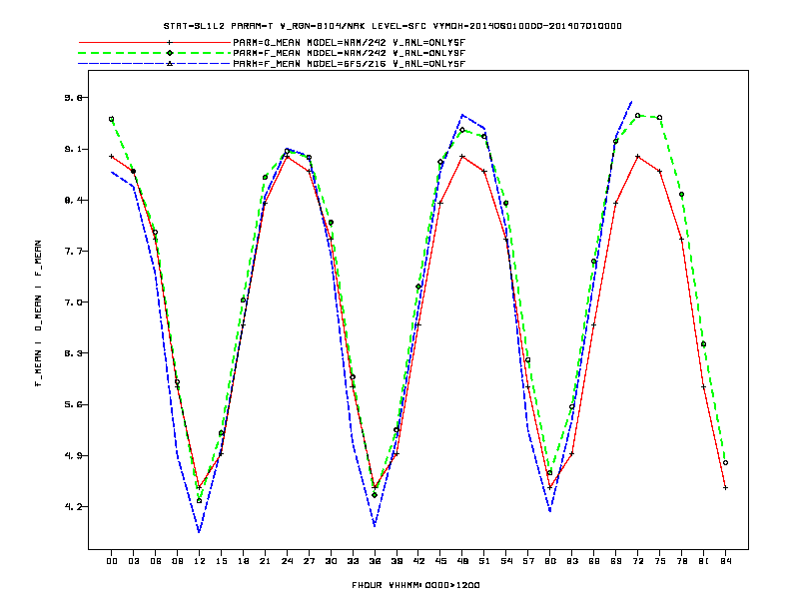Image resolution: width=791 pixels, height=611 pixels.
Task: Click forecast hour 03 on horizontal axis
Action: [x=134, y=561]
